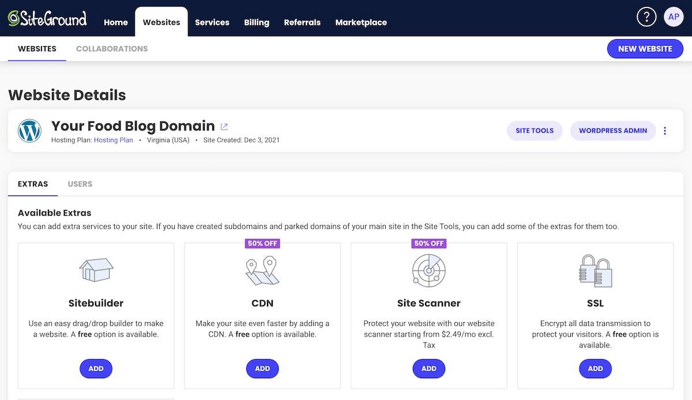This screenshot has height=400, width=692.
Task: Click the NEW WEBSITE button
Action: (x=645, y=48)
